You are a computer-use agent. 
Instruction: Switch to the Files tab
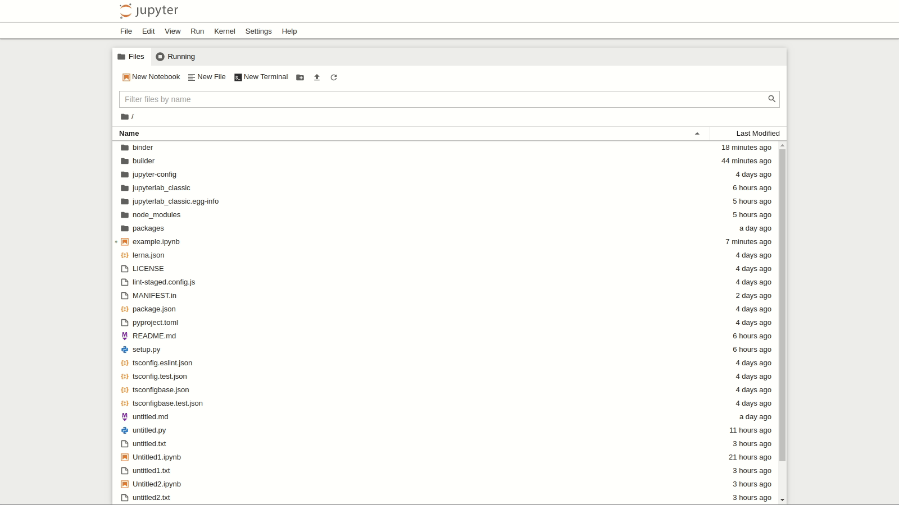click(131, 57)
